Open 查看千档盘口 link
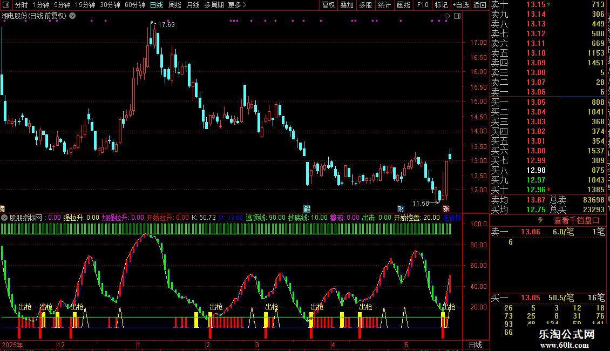Viewport: 610px width, 351px height. coord(577,221)
